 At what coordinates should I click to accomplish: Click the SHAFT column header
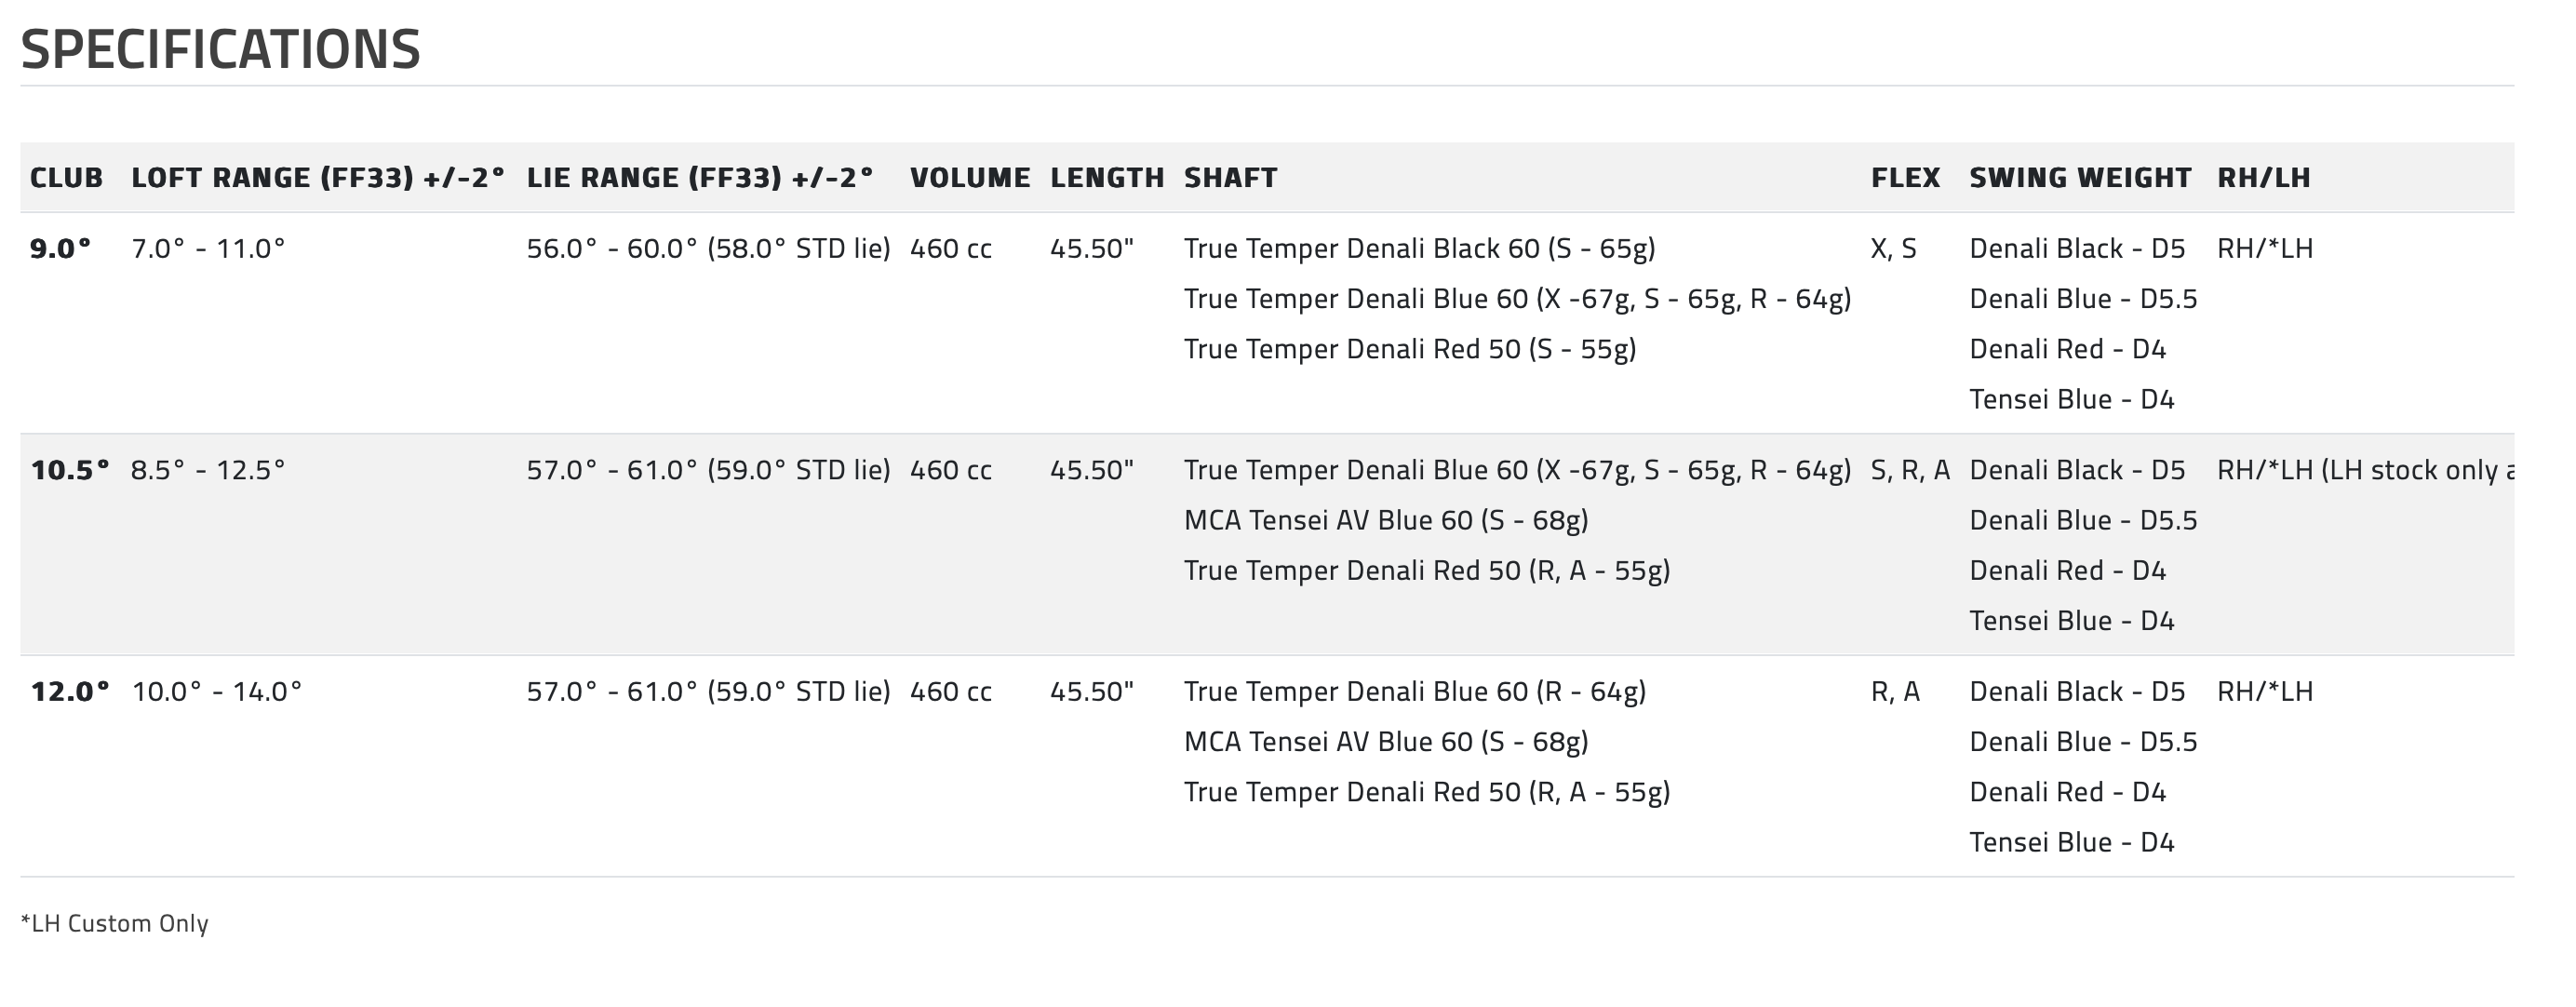[x=1230, y=178]
